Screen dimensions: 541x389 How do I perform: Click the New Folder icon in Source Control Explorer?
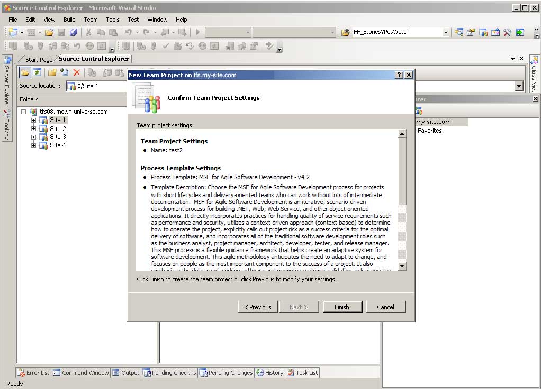pos(52,72)
